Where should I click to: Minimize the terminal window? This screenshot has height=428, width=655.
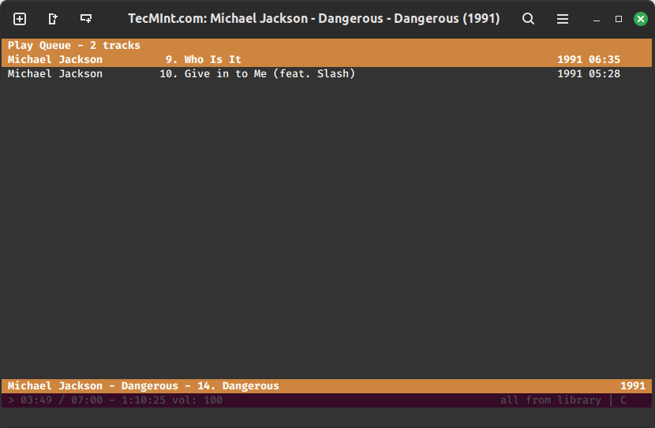pyautogui.click(x=597, y=19)
